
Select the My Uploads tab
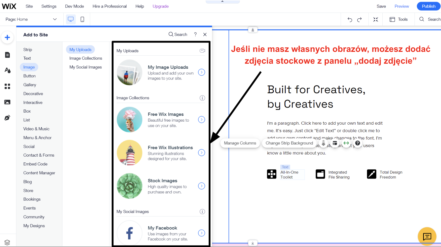point(80,50)
